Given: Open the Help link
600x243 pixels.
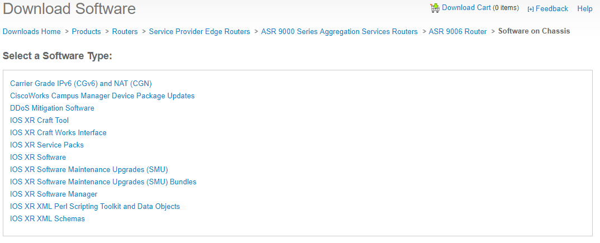Looking at the screenshot, I should (x=584, y=9).
